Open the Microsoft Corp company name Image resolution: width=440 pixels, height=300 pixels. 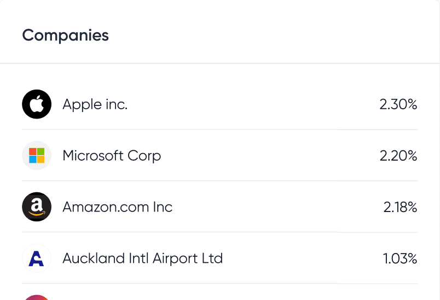point(112,155)
